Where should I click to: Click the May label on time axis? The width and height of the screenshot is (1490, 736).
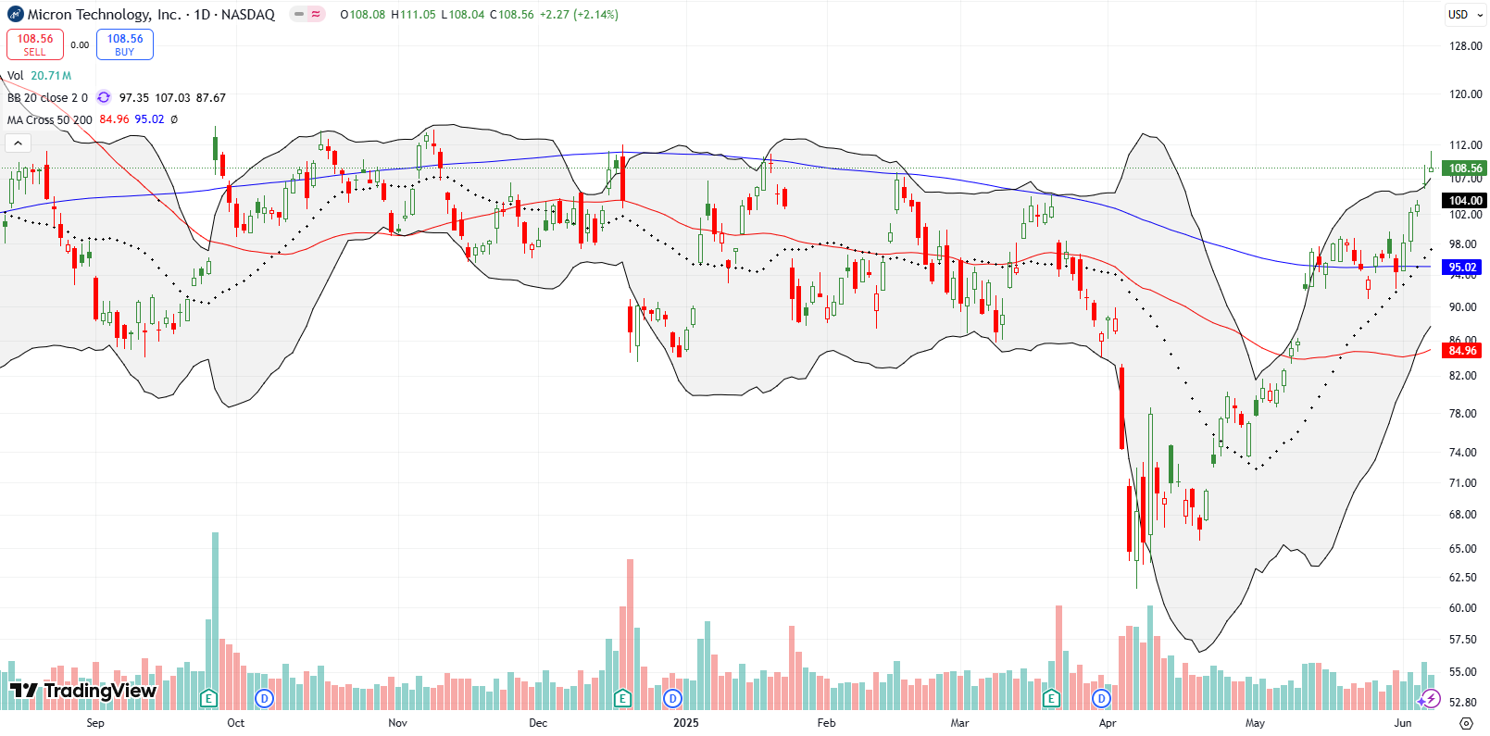click(x=1255, y=723)
